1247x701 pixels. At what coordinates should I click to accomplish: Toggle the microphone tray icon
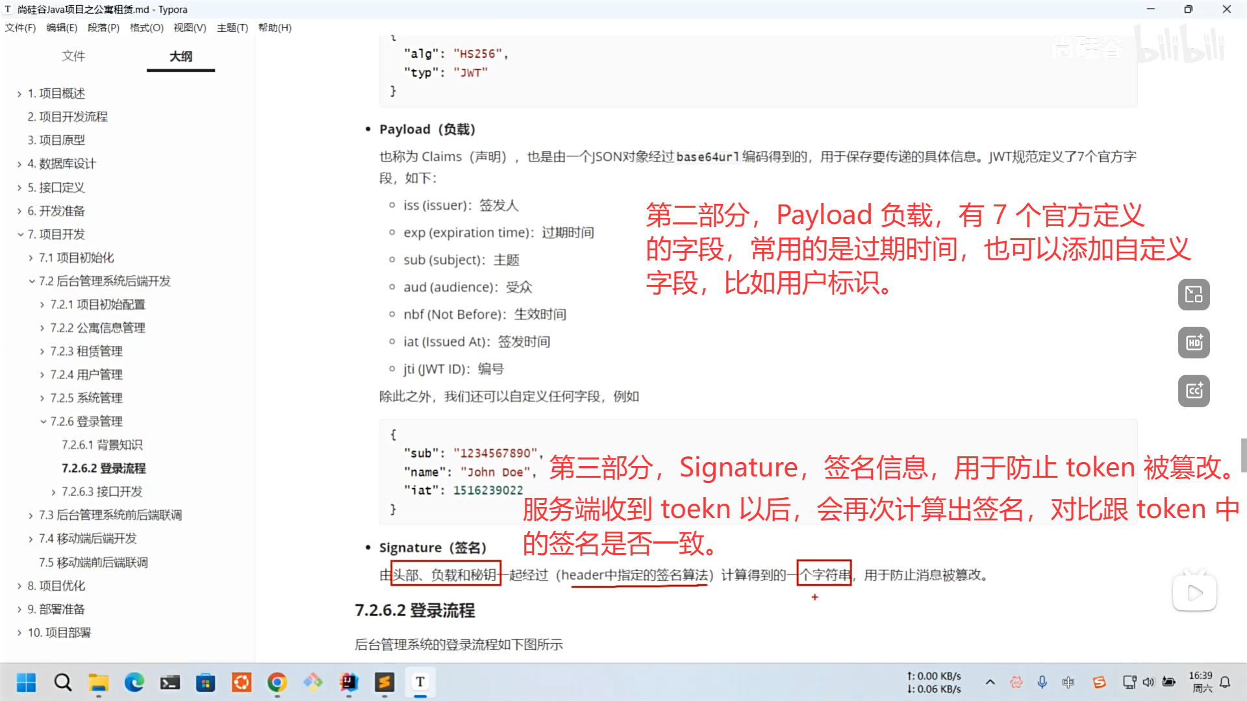[1042, 682]
